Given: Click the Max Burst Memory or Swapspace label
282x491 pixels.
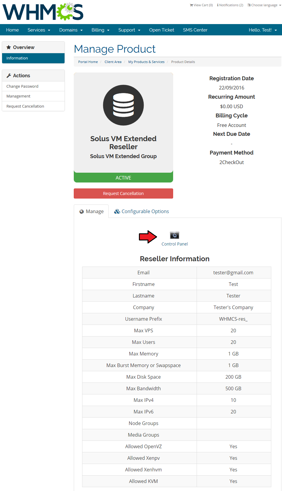Looking at the screenshot, I should click(x=144, y=365).
